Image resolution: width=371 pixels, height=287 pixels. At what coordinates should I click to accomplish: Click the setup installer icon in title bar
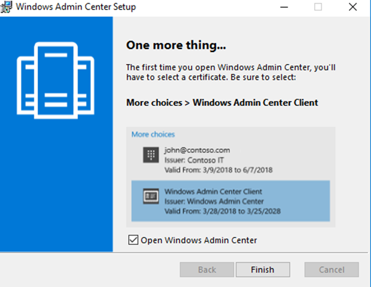click(x=6, y=7)
